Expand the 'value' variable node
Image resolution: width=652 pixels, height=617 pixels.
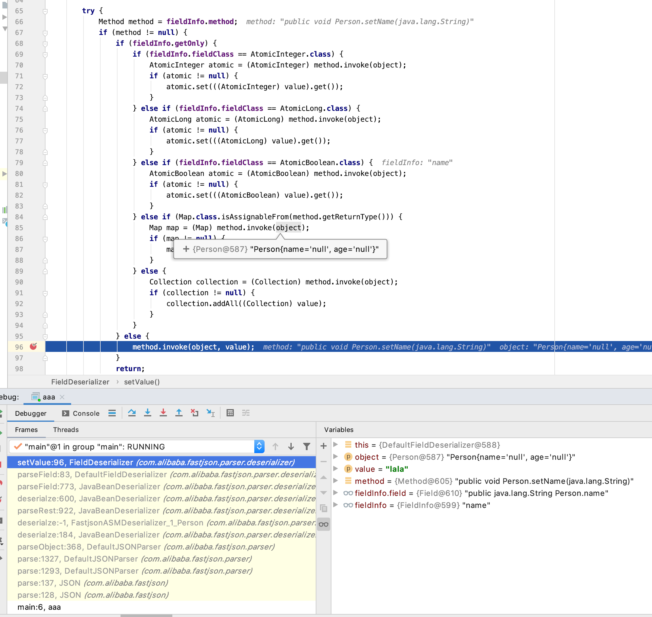(336, 469)
